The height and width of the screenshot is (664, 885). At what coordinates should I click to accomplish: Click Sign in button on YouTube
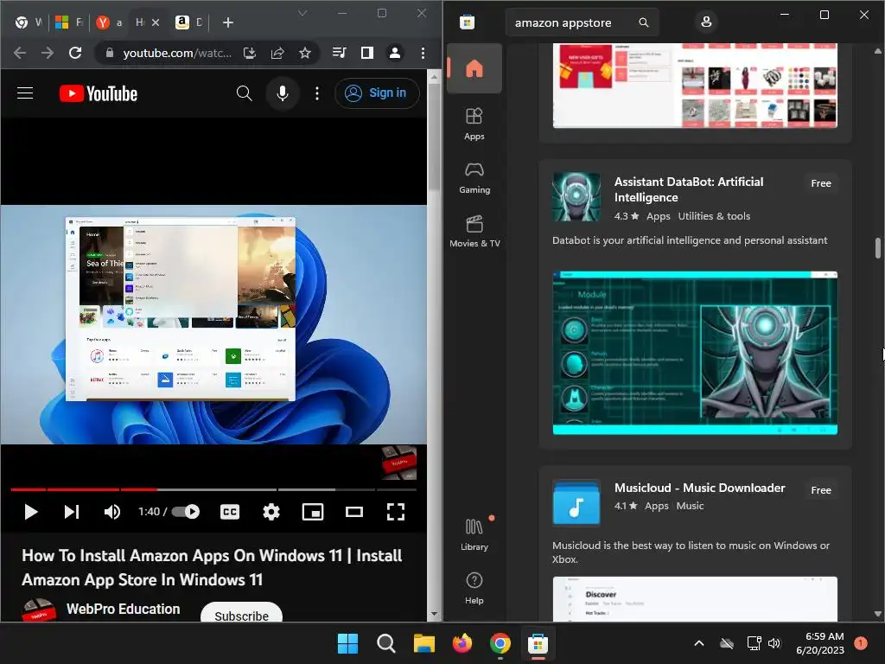[x=377, y=93]
